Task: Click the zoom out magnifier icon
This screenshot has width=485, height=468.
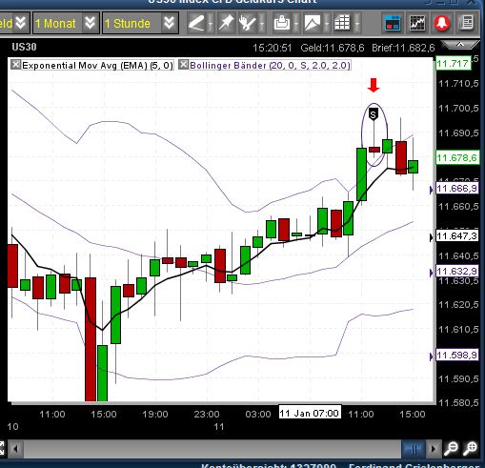Action: [451, 448]
